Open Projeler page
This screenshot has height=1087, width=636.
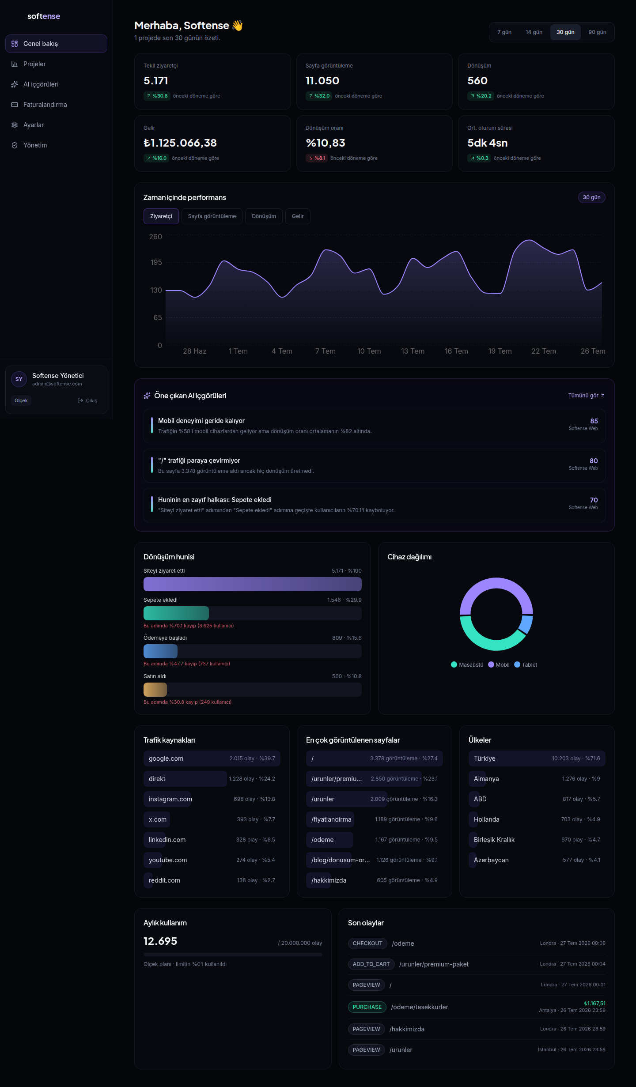click(56, 64)
